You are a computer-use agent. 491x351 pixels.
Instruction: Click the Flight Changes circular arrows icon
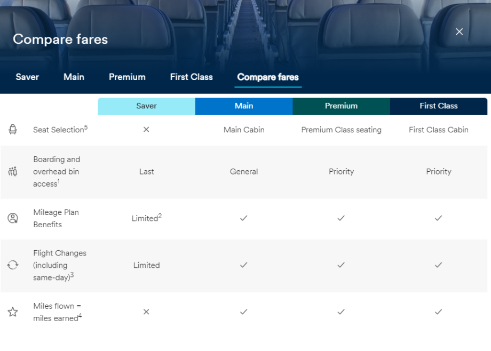12,265
